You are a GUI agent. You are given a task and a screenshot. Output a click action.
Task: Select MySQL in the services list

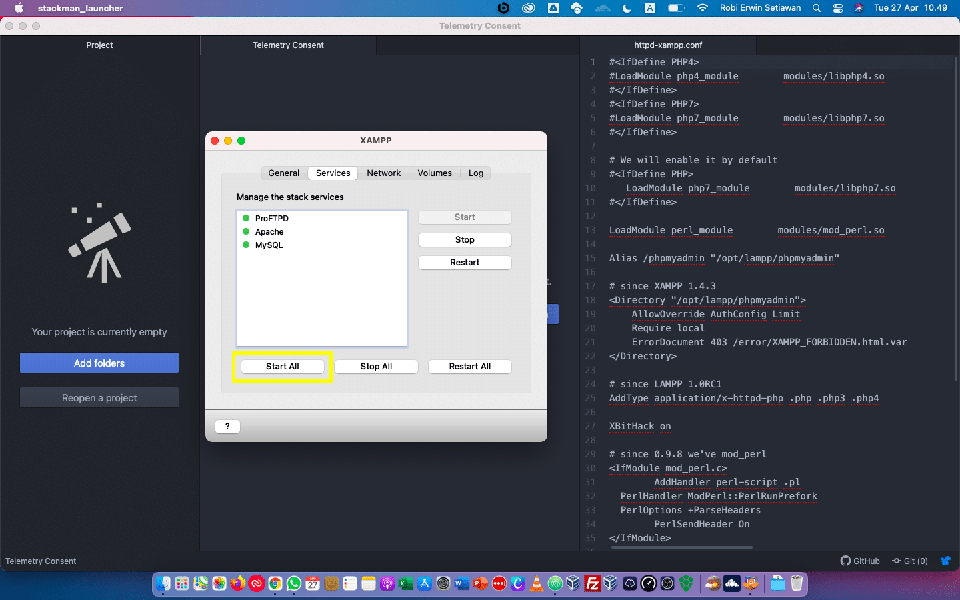click(322, 245)
